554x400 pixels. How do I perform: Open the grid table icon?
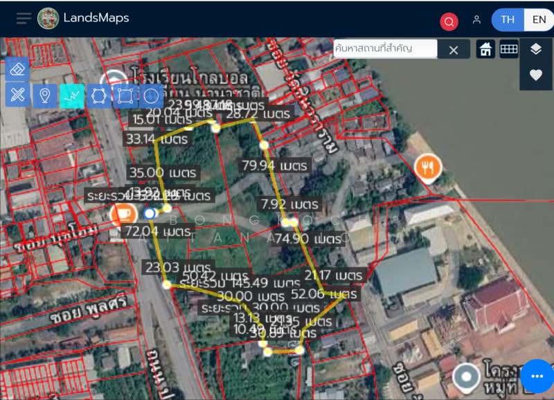click(509, 49)
